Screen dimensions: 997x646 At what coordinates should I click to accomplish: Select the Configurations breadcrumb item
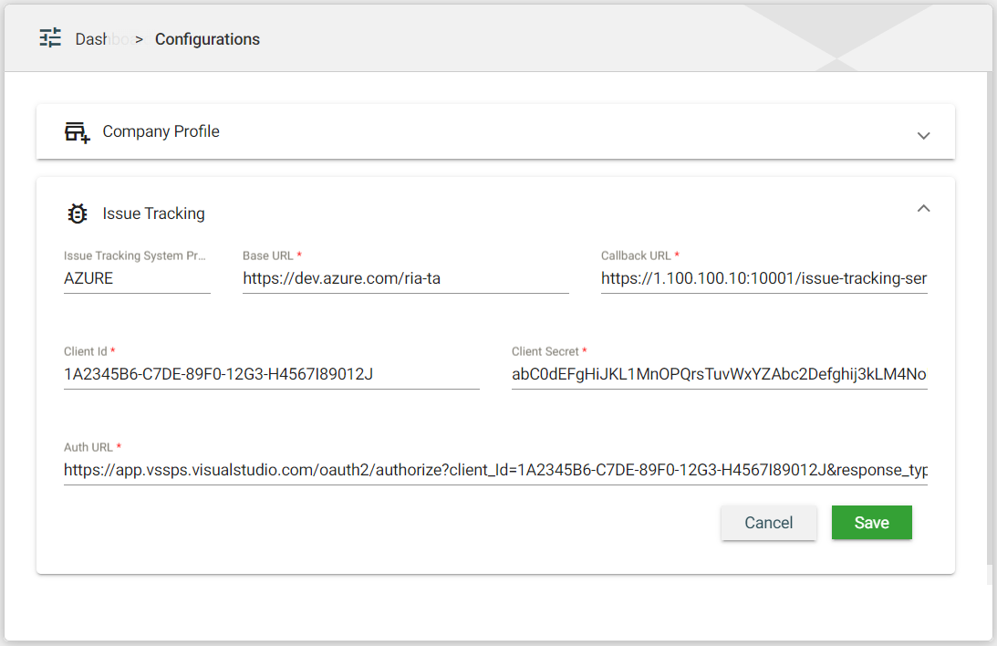click(x=207, y=39)
